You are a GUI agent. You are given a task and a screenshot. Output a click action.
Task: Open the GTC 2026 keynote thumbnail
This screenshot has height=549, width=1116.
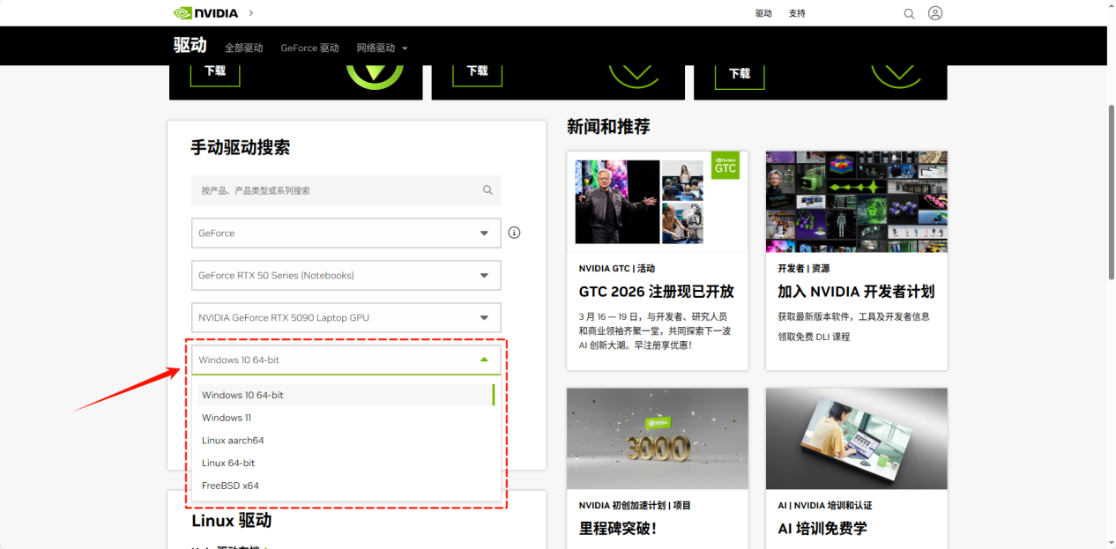657,202
